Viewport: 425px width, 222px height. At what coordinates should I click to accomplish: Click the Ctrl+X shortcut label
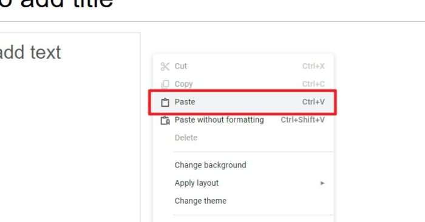[x=313, y=66]
